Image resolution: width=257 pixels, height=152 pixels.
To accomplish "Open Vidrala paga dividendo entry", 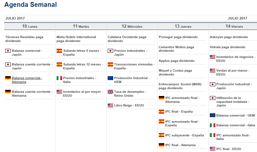I will pos(227,47).
